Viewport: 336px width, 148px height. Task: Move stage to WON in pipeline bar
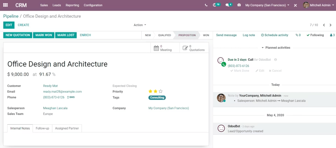tap(206, 35)
